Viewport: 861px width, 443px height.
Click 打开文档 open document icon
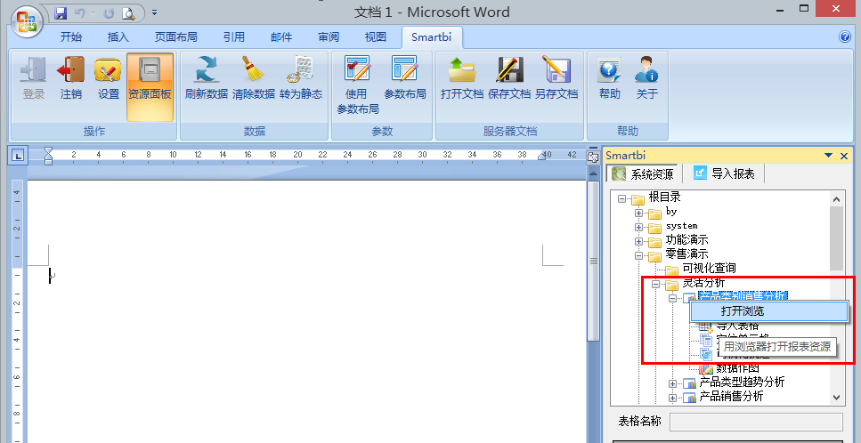[462, 69]
